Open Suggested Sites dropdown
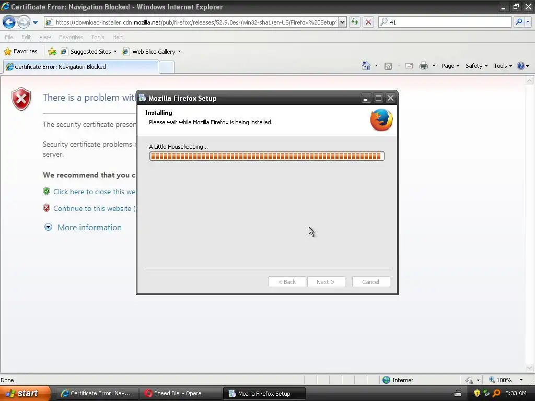Screen dimensions: 535x401 [89, 52]
